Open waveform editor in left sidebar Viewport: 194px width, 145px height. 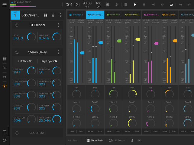[5, 68]
